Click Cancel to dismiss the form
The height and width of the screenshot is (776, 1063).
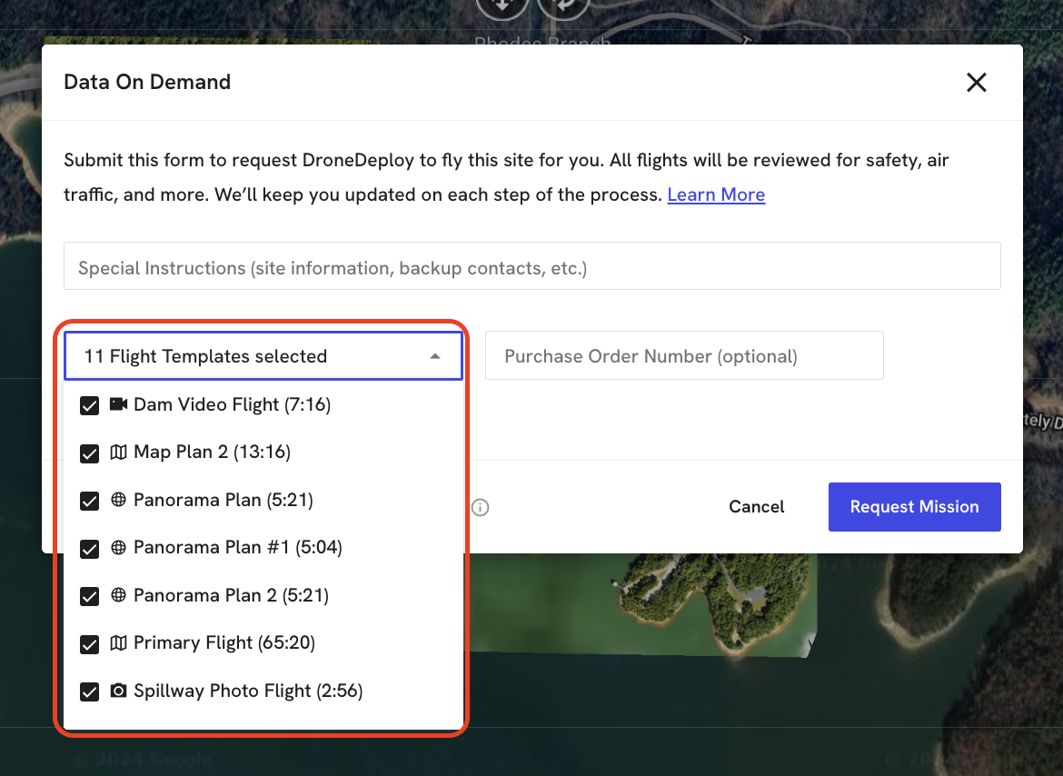pos(756,507)
